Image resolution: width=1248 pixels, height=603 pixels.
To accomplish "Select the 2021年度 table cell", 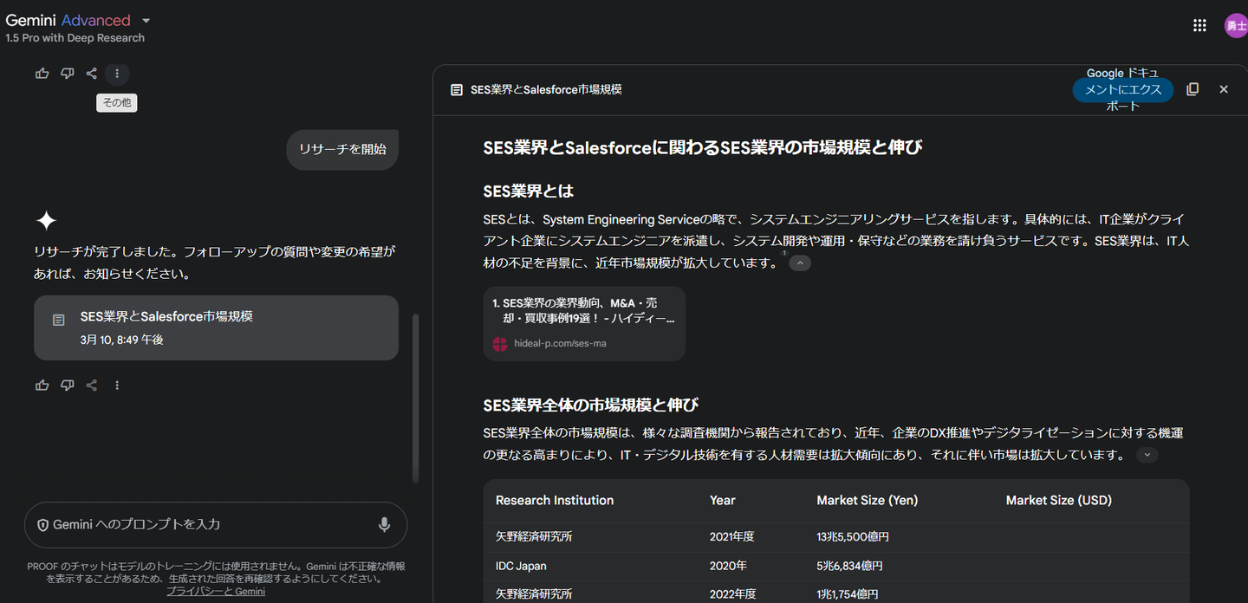I will 732,536.
